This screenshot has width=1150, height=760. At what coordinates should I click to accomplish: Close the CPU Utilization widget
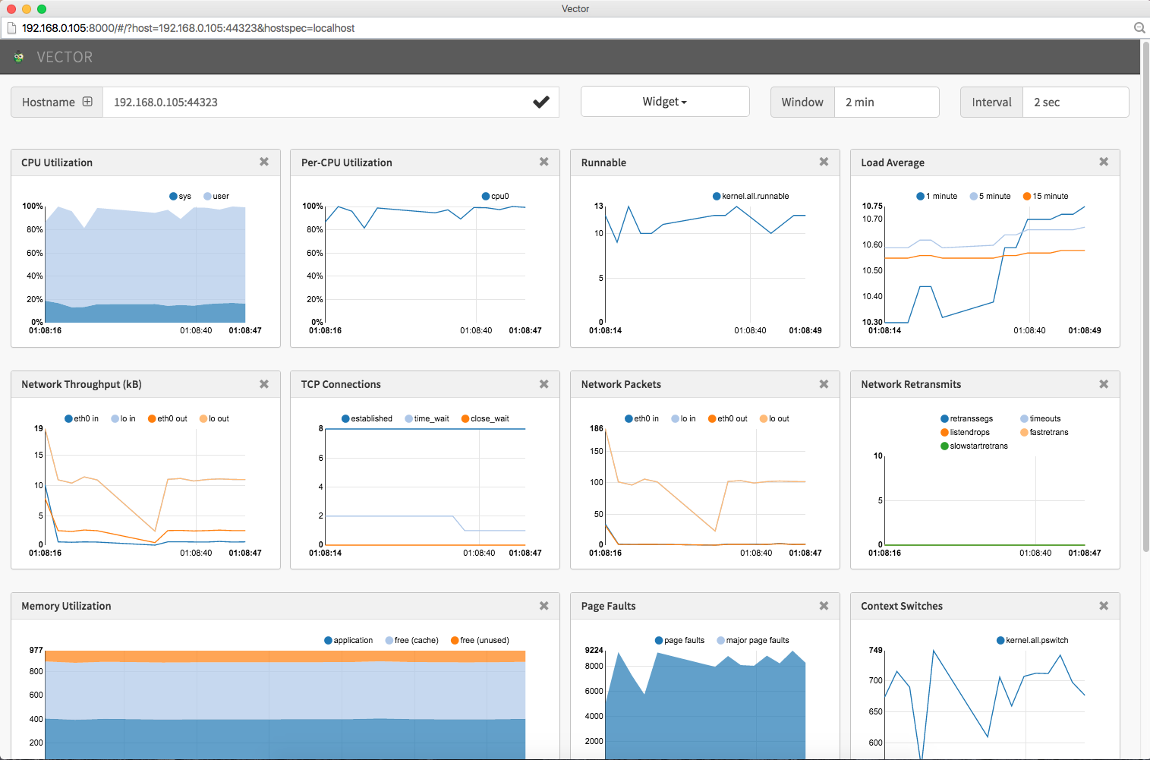pos(264,162)
